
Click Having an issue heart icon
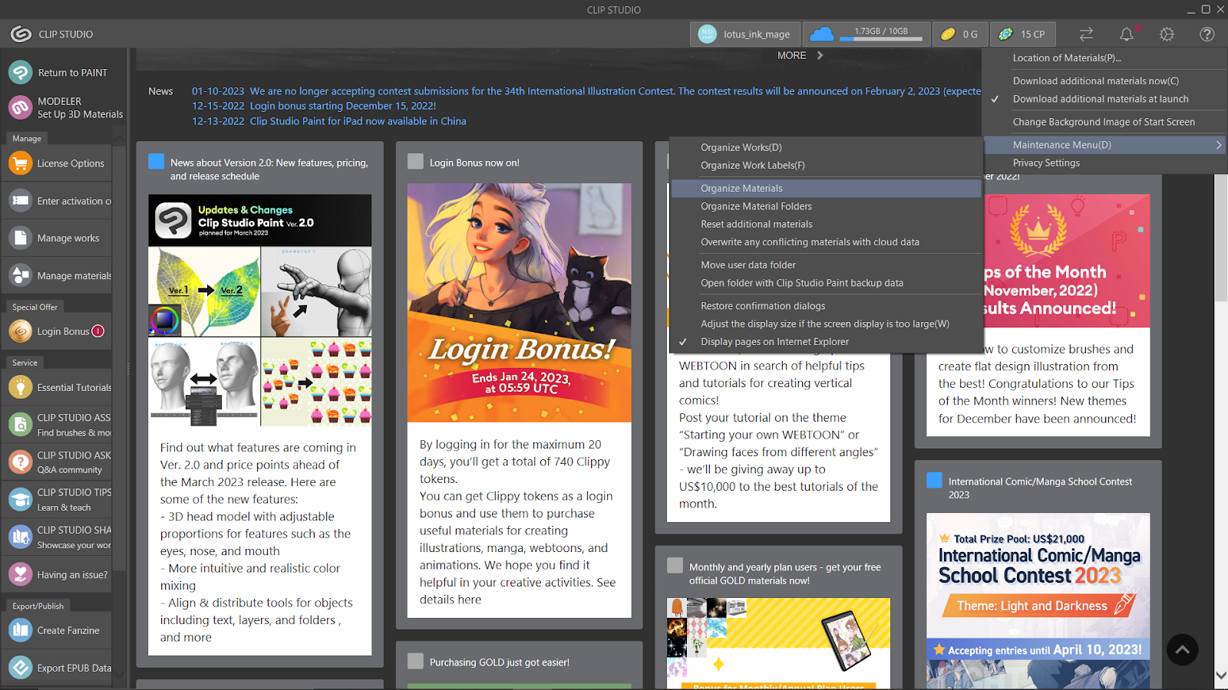click(x=20, y=574)
